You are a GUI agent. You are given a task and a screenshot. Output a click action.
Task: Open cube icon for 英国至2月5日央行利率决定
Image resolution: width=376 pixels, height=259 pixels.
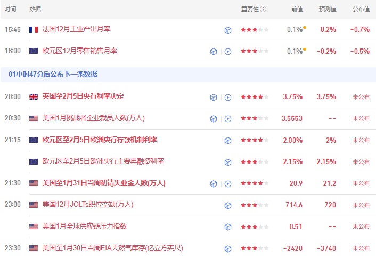click(214, 97)
